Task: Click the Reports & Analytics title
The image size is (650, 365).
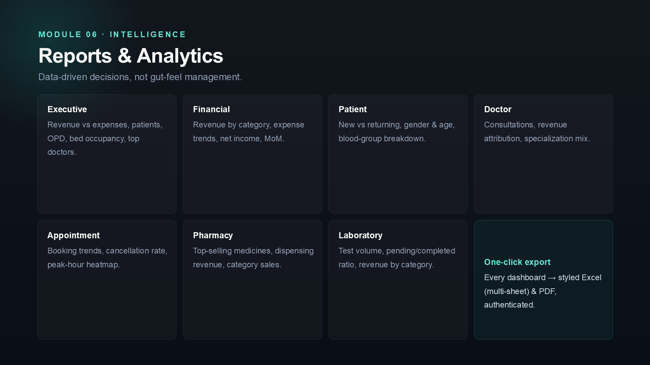Action: click(131, 56)
